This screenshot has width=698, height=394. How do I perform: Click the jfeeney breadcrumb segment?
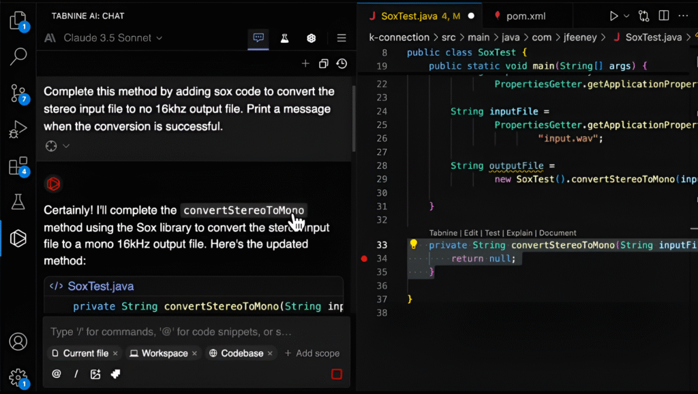click(580, 37)
